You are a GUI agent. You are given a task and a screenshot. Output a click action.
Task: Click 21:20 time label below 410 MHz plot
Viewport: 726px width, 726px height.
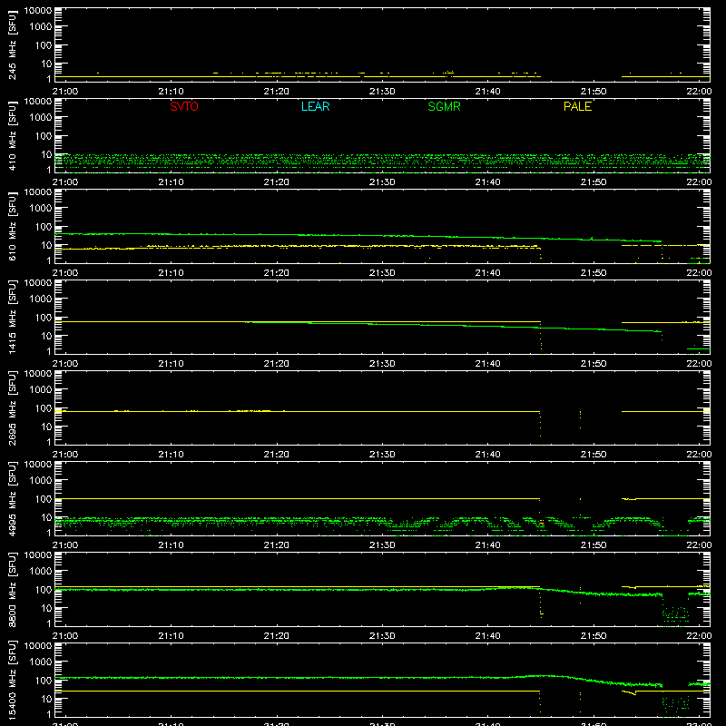coord(277,182)
